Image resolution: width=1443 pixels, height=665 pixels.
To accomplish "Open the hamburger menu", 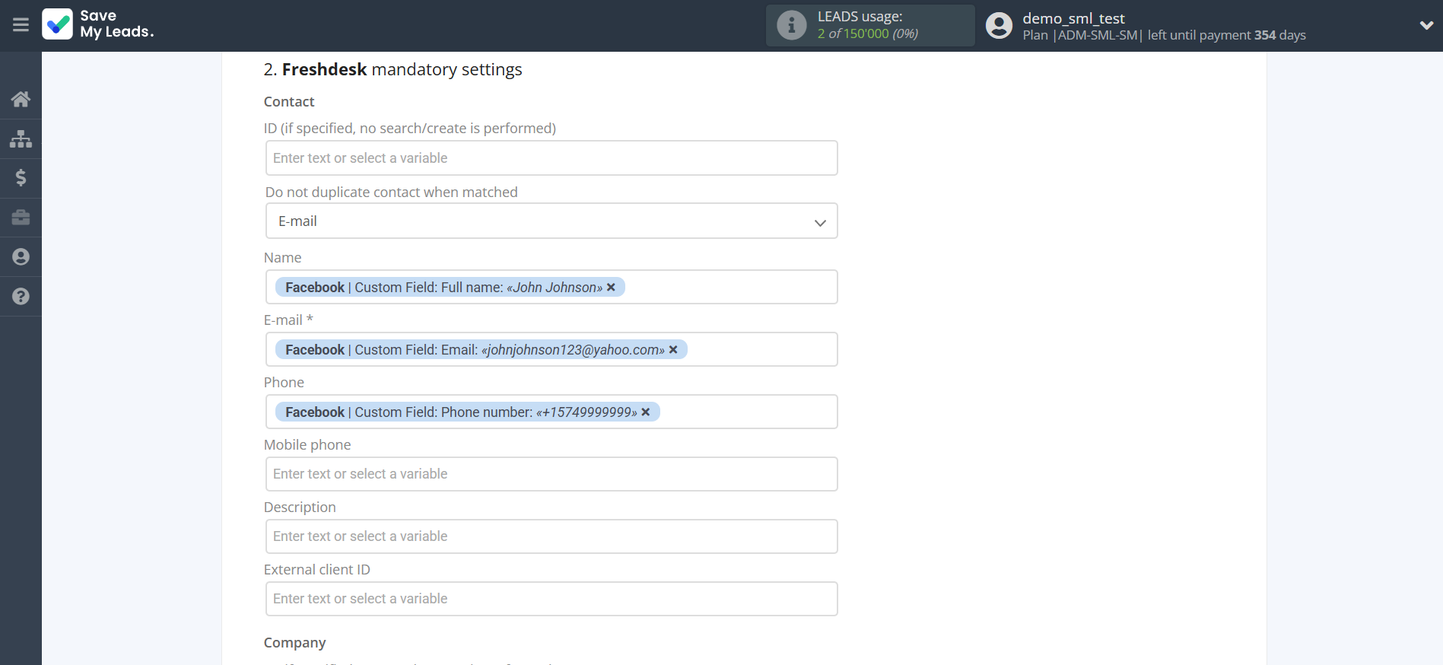I will 21,25.
